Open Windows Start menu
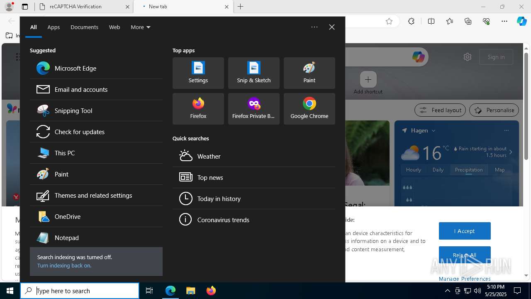Image resolution: width=531 pixels, height=299 pixels. [x=10, y=291]
